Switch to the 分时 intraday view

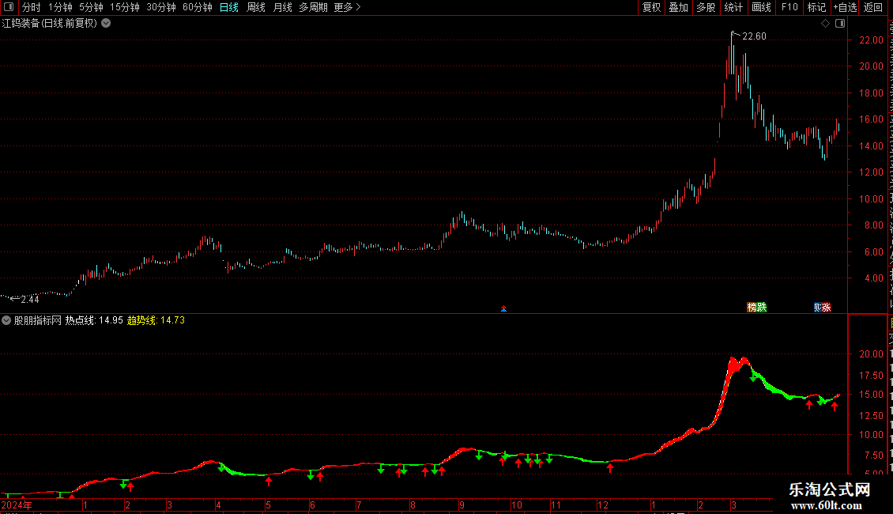click(32, 7)
